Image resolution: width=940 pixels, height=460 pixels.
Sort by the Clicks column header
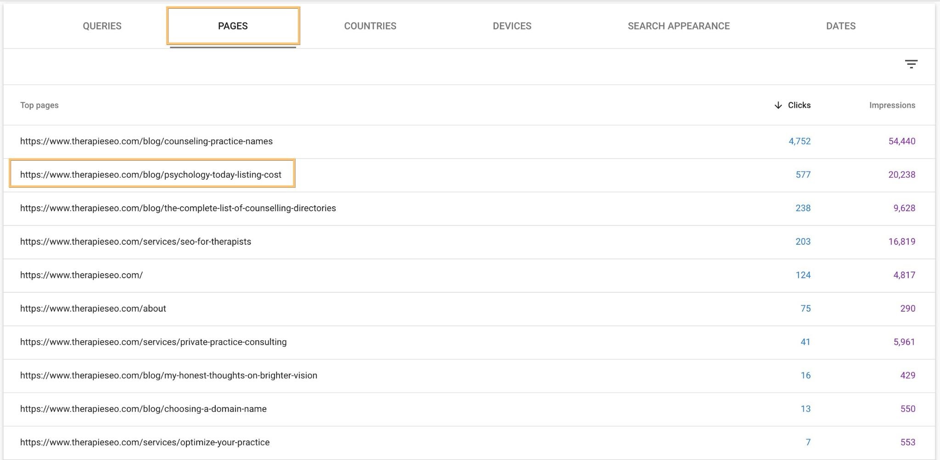point(799,105)
